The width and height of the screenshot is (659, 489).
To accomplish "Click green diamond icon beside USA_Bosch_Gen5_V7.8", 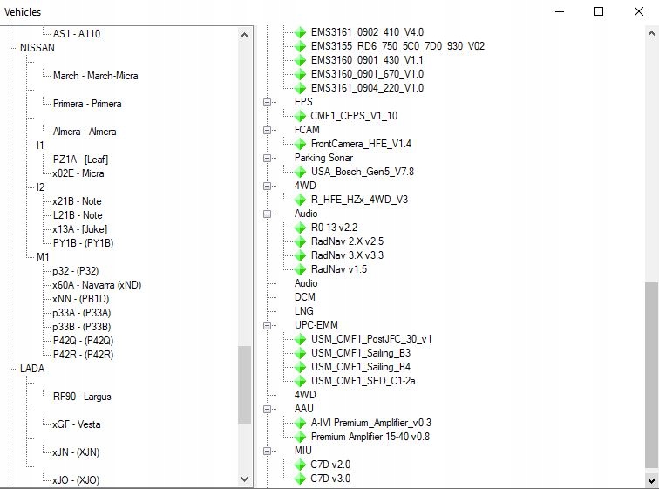I will click(300, 172).
